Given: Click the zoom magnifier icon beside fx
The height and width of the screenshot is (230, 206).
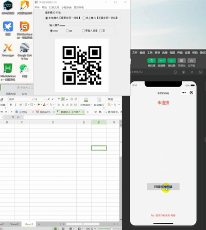Looking at the screenshot, I should (x=13, y=117).
